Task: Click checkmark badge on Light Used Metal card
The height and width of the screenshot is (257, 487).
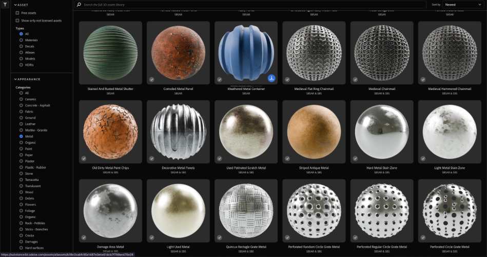Action: pyautogui.click(x=151, y=237)
